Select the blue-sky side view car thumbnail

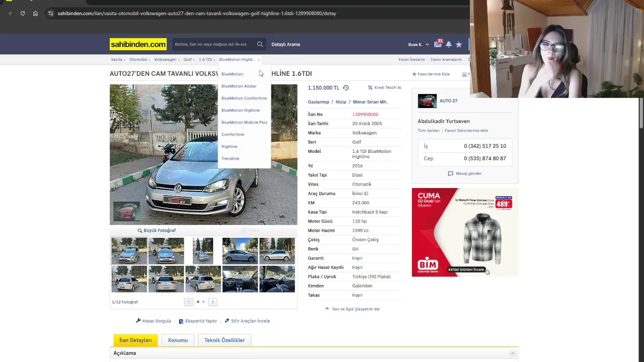coord(240,251)
